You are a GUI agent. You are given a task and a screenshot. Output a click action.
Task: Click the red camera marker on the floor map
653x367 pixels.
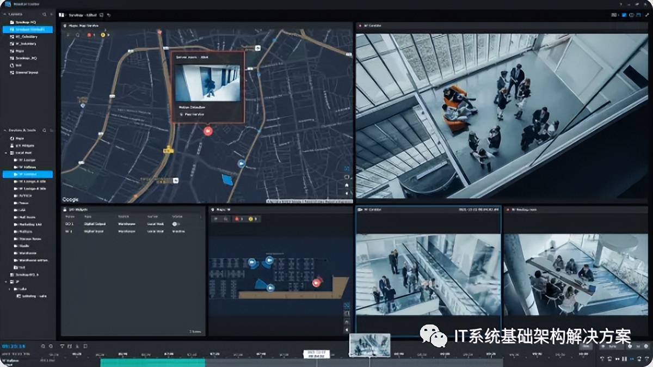click(317, 282)
